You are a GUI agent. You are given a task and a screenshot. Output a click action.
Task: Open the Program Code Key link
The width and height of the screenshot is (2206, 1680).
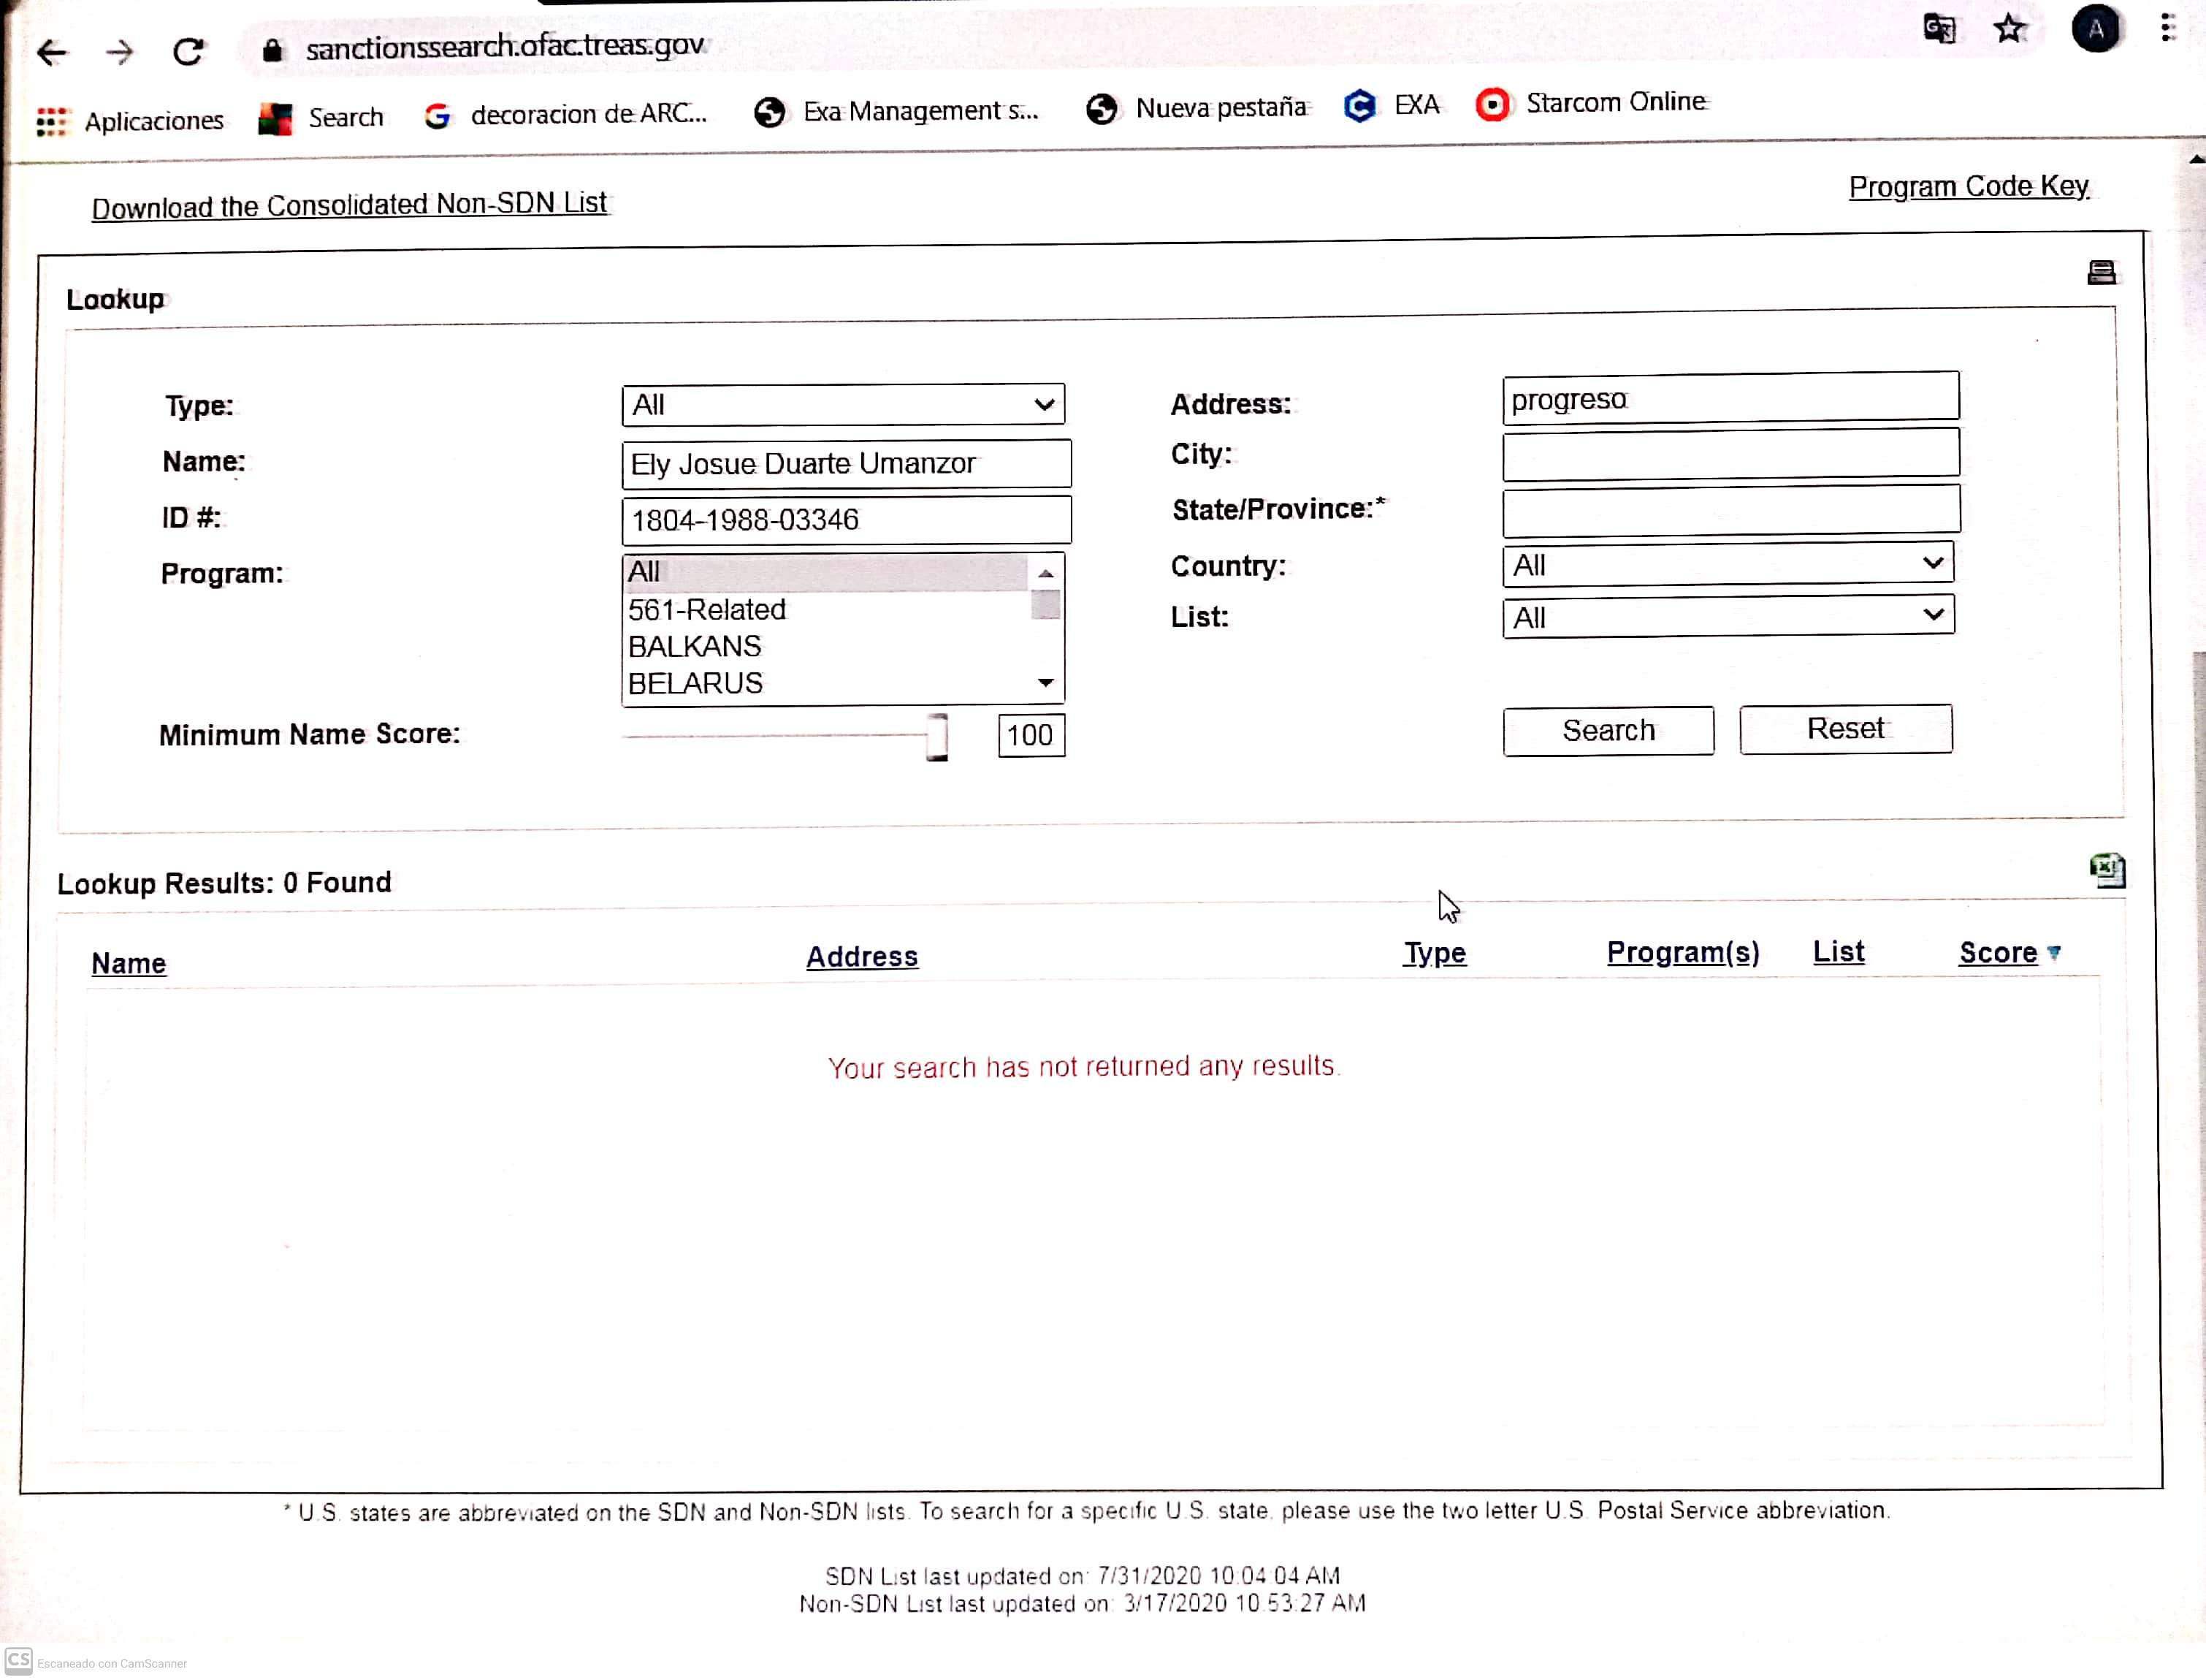point(1968,187)
